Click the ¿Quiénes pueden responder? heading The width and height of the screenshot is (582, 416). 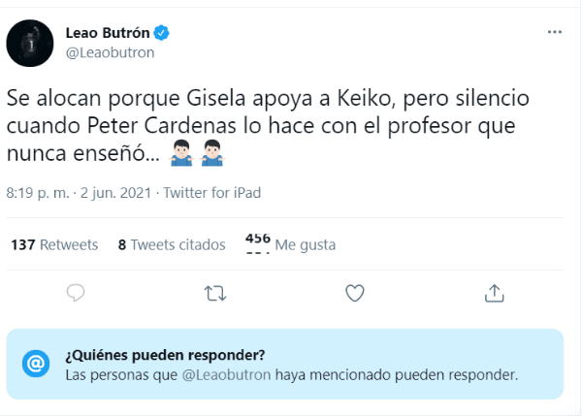[165, 354]
